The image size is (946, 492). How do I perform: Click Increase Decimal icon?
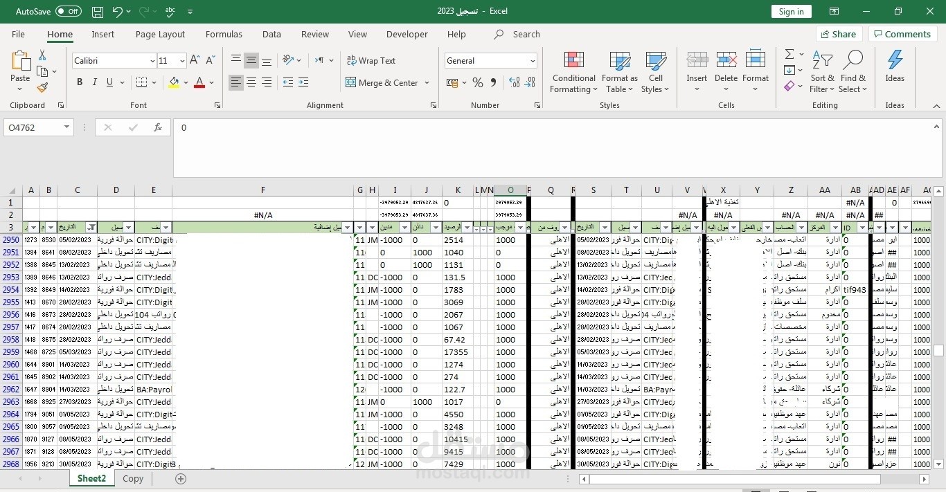coord(514,82)
